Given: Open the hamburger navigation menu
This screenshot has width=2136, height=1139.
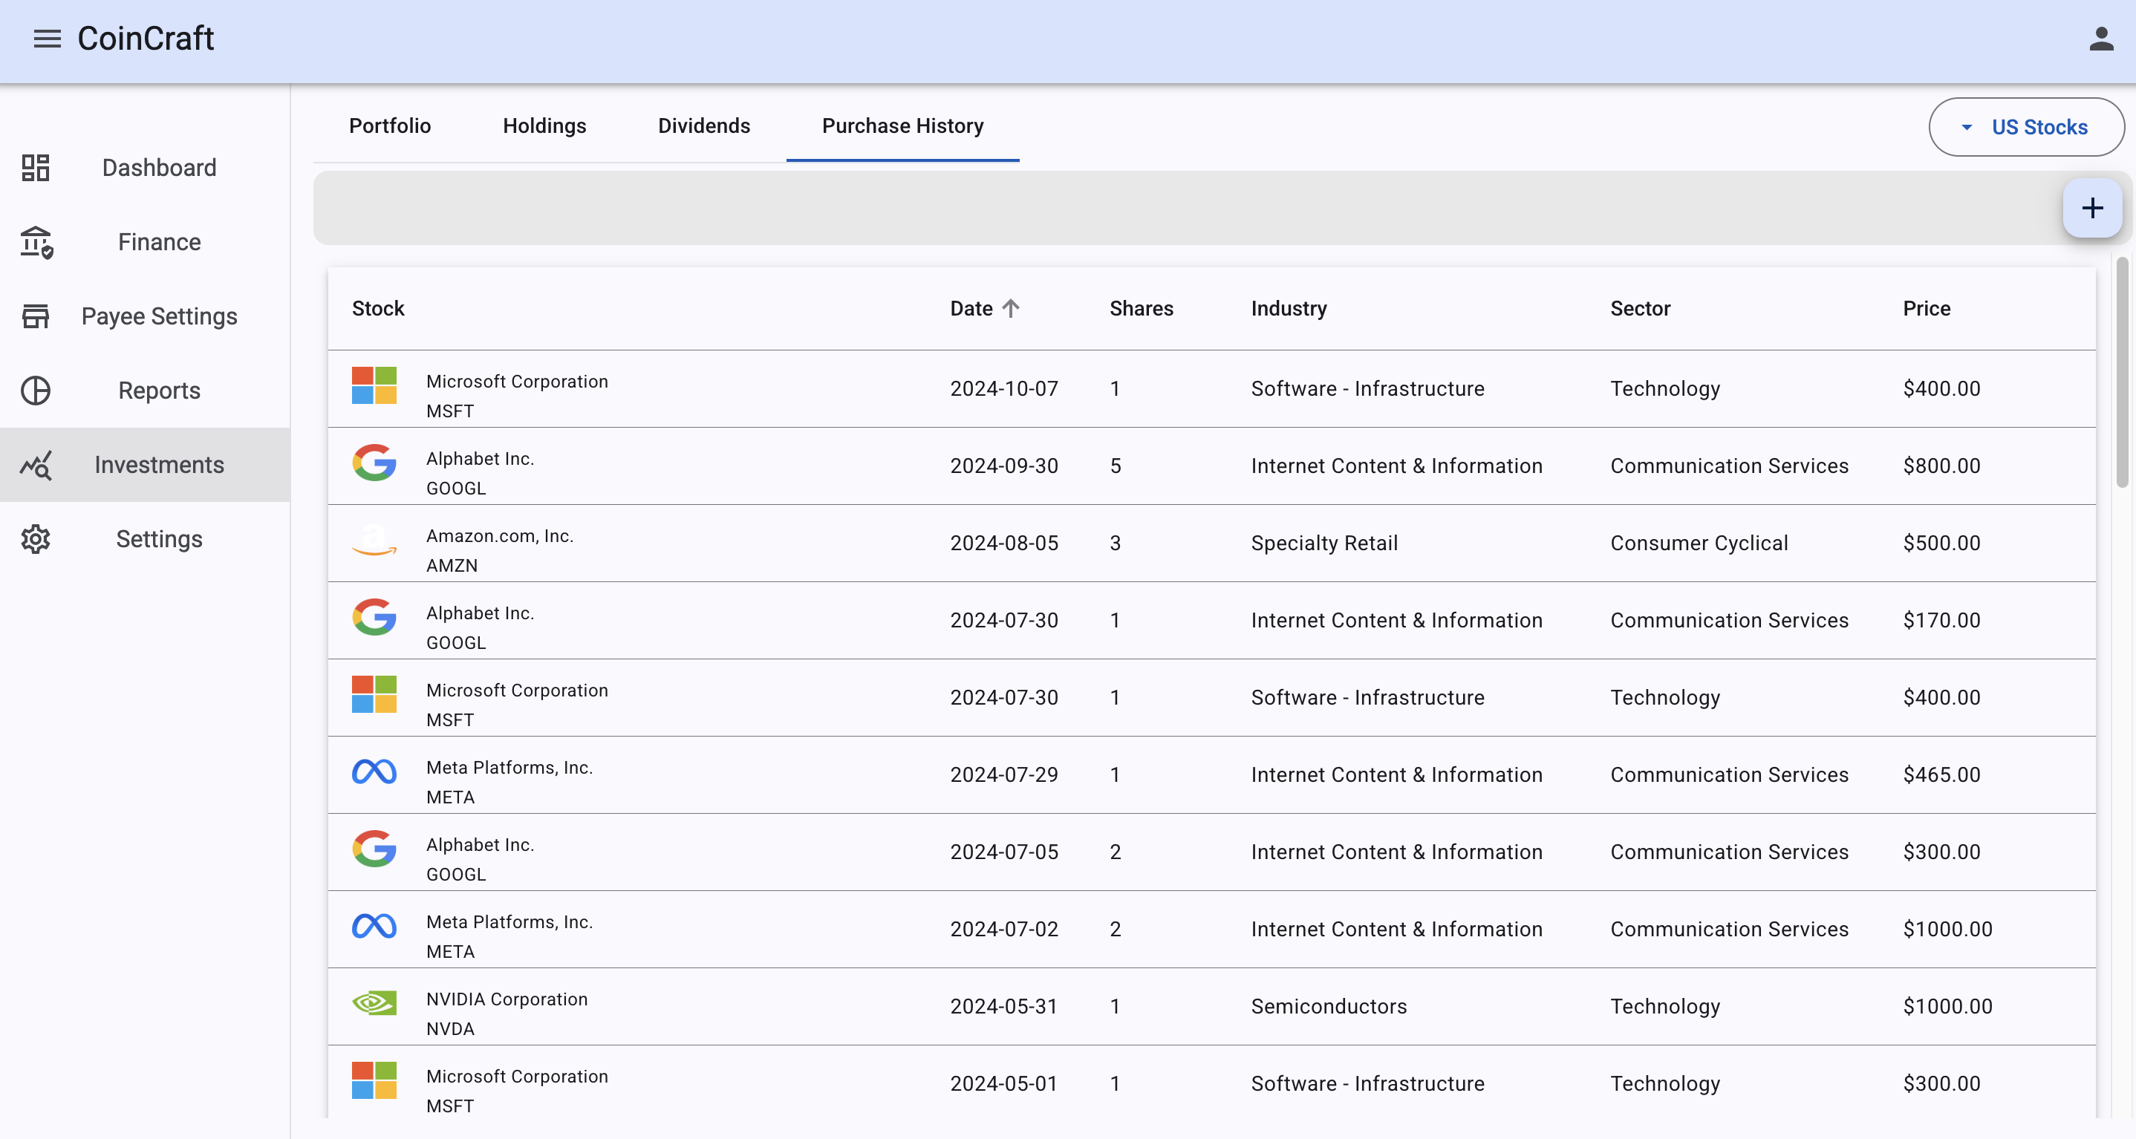Looking at the screenshot, I should [48, 39].
